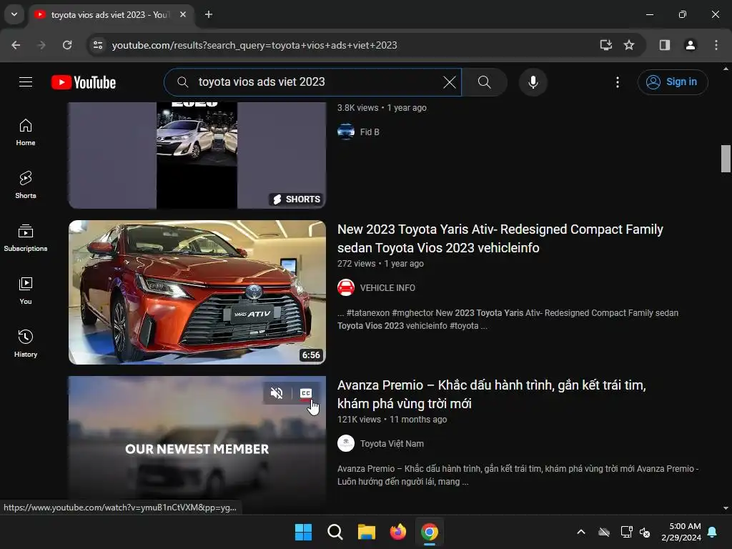Image resolution: width=732 pixels, height=549 pixels.
Task: Click the magnifier search button
Action: tap(485, 82)
